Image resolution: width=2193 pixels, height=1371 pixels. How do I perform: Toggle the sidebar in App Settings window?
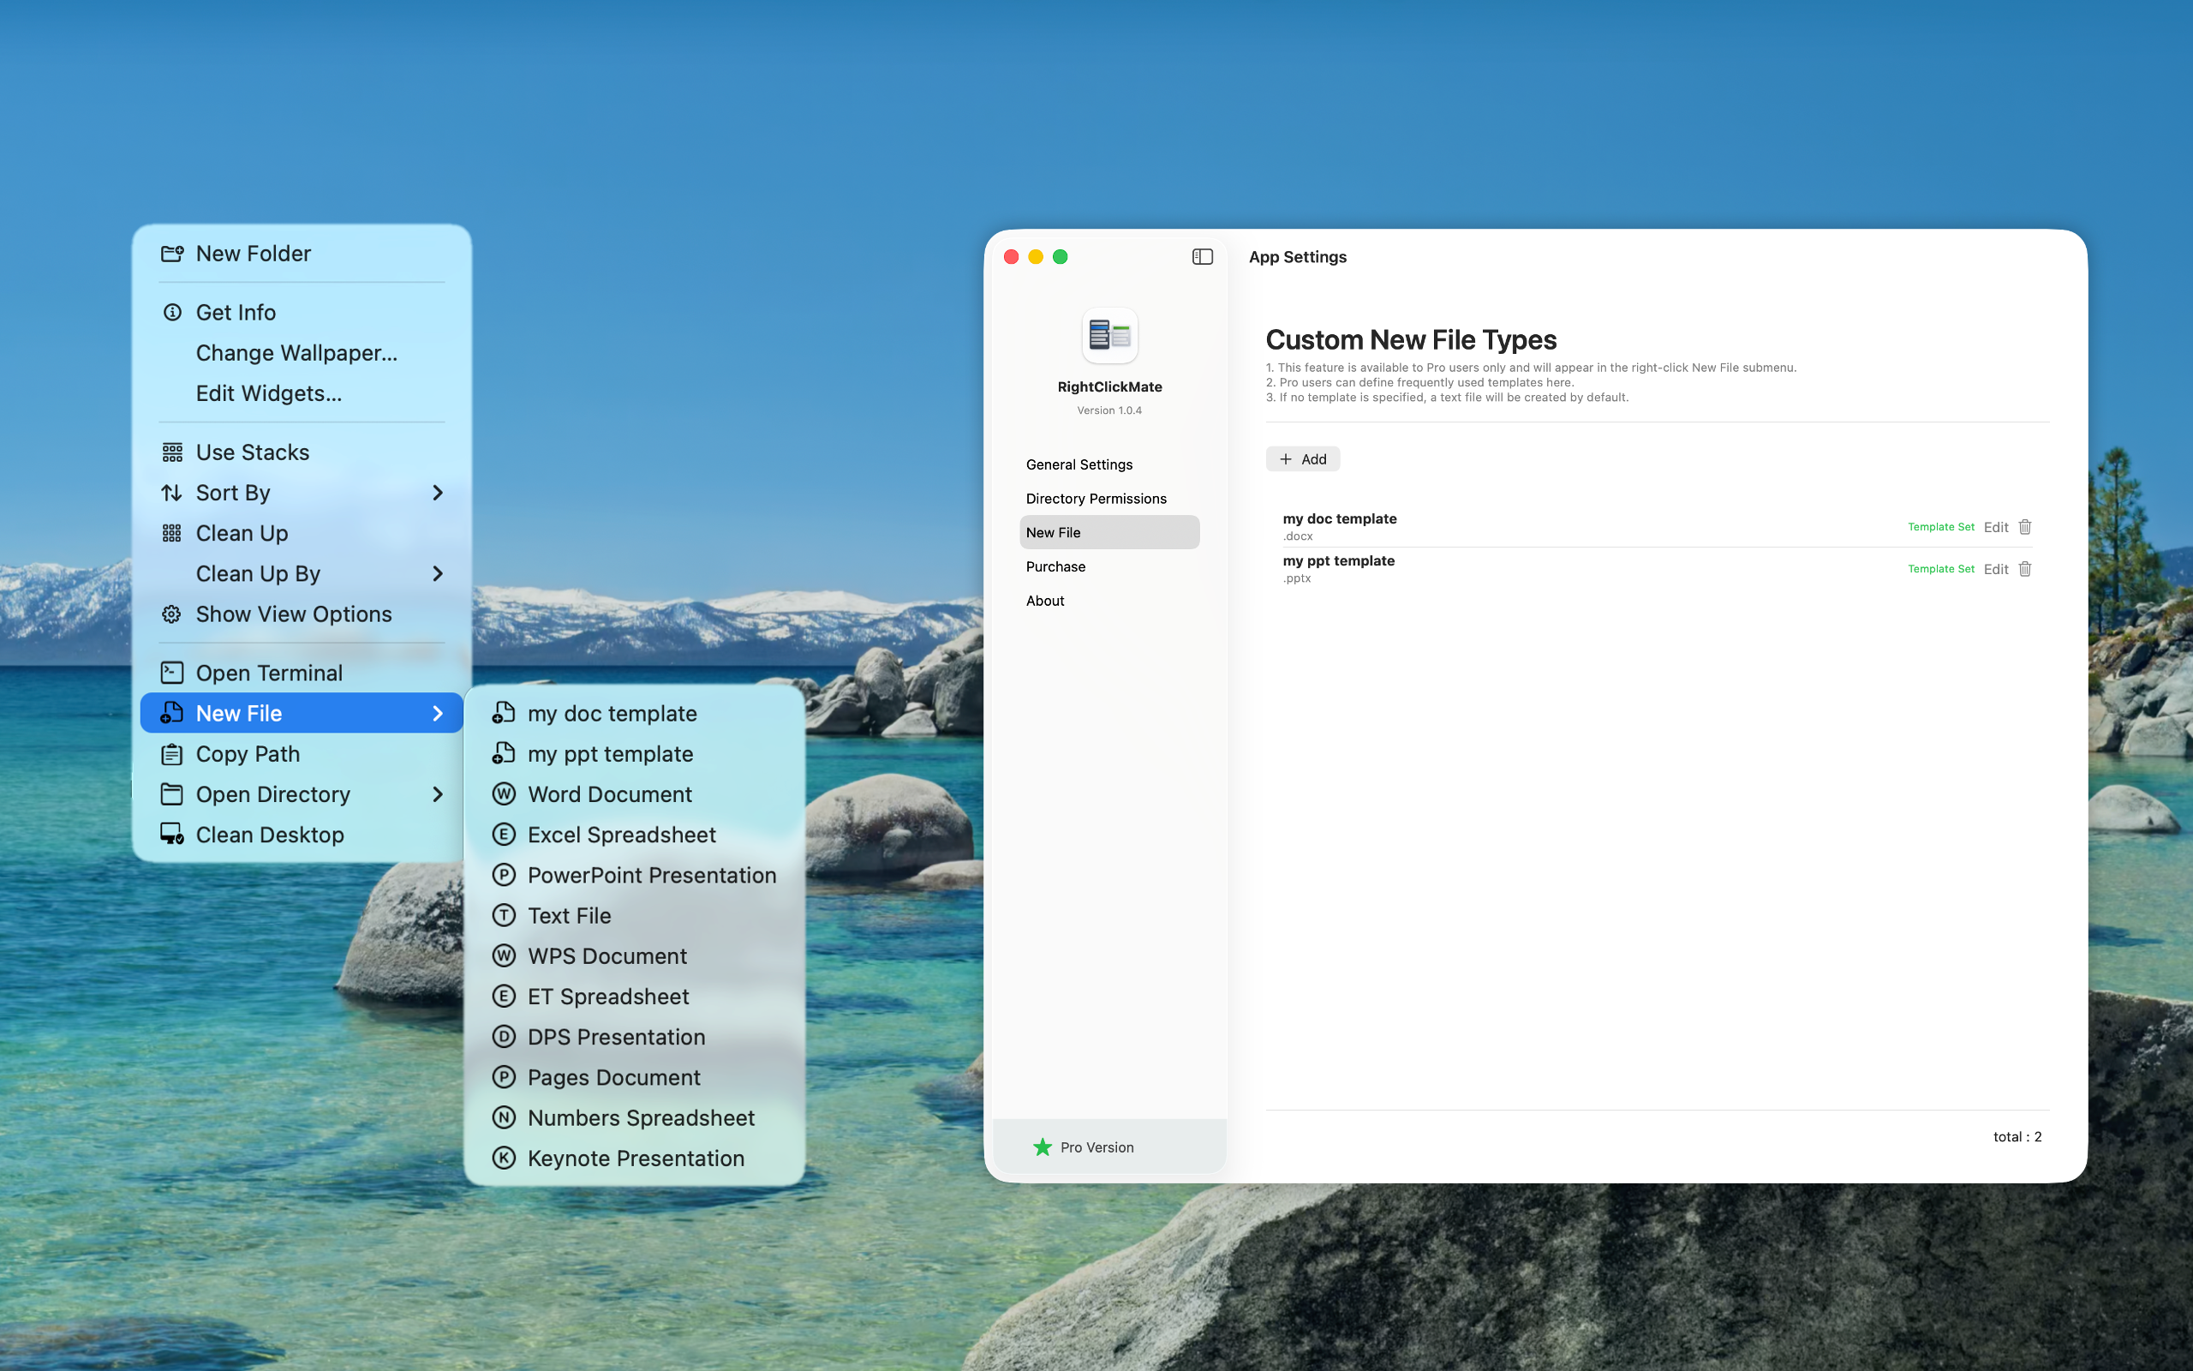pyautogui.click(x=1203, y=256)
